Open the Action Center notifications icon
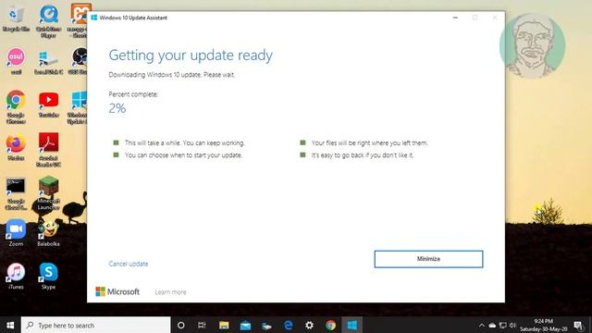 (x=578, y=325)
